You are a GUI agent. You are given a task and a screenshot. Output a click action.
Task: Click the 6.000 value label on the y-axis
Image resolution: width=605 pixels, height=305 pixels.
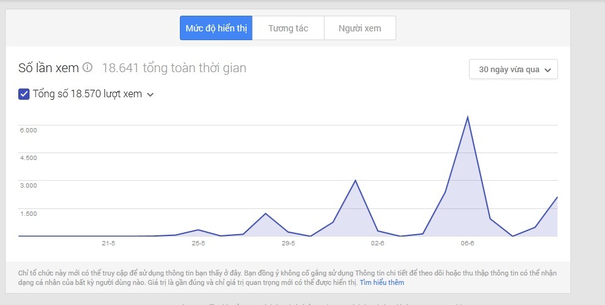[29, 130]
